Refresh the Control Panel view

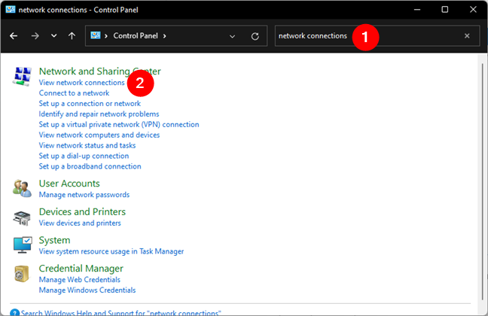(255, 36)
